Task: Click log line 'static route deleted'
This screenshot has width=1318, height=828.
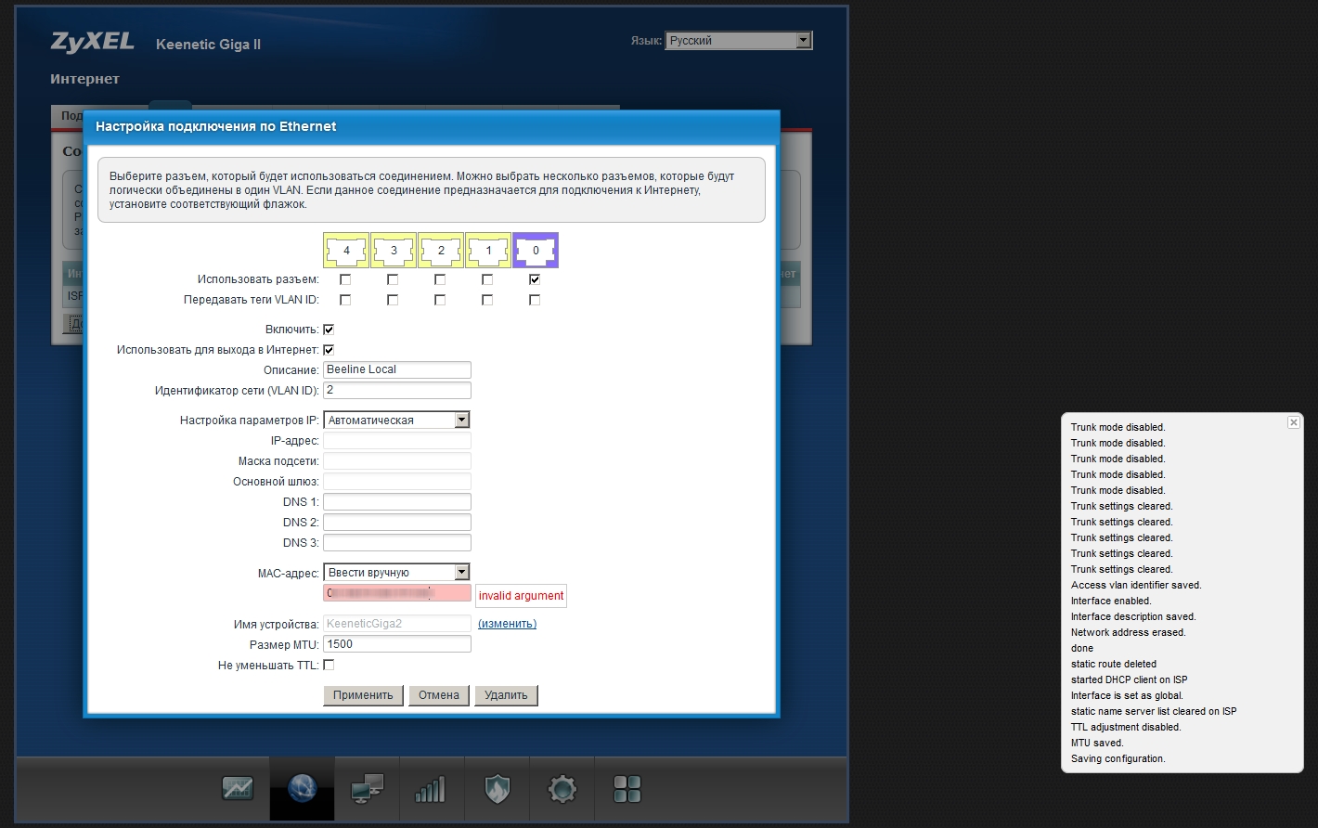Action: 1114,665
